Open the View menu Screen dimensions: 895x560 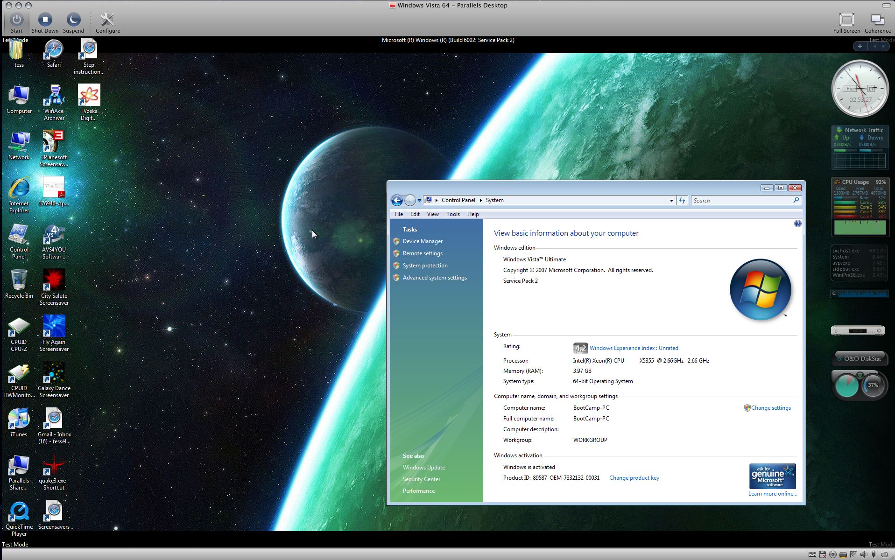click(x=433, y=214)
